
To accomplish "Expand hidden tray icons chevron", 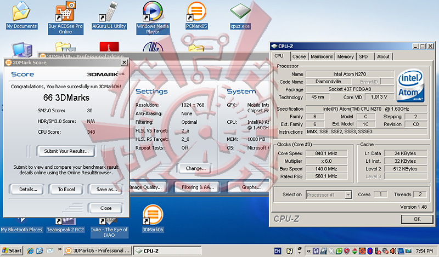I will (309, 251).
